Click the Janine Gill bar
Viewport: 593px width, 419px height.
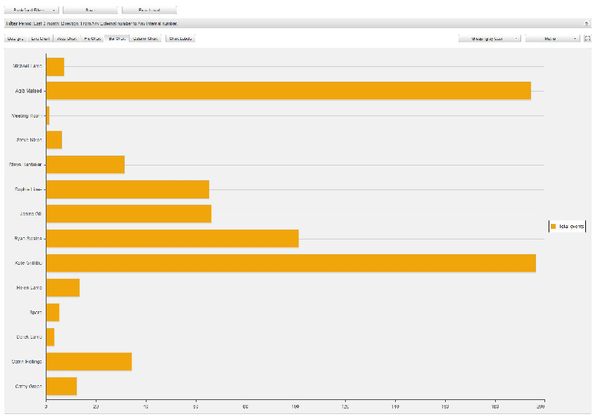128,214
